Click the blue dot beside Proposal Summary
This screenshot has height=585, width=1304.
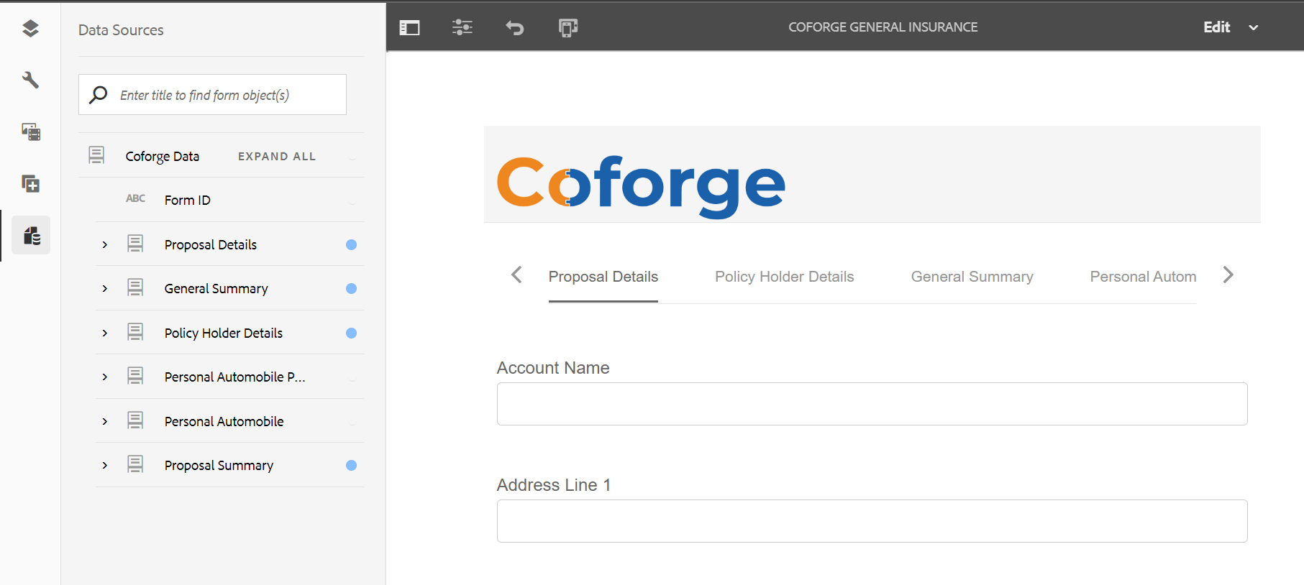coord(351,465)
